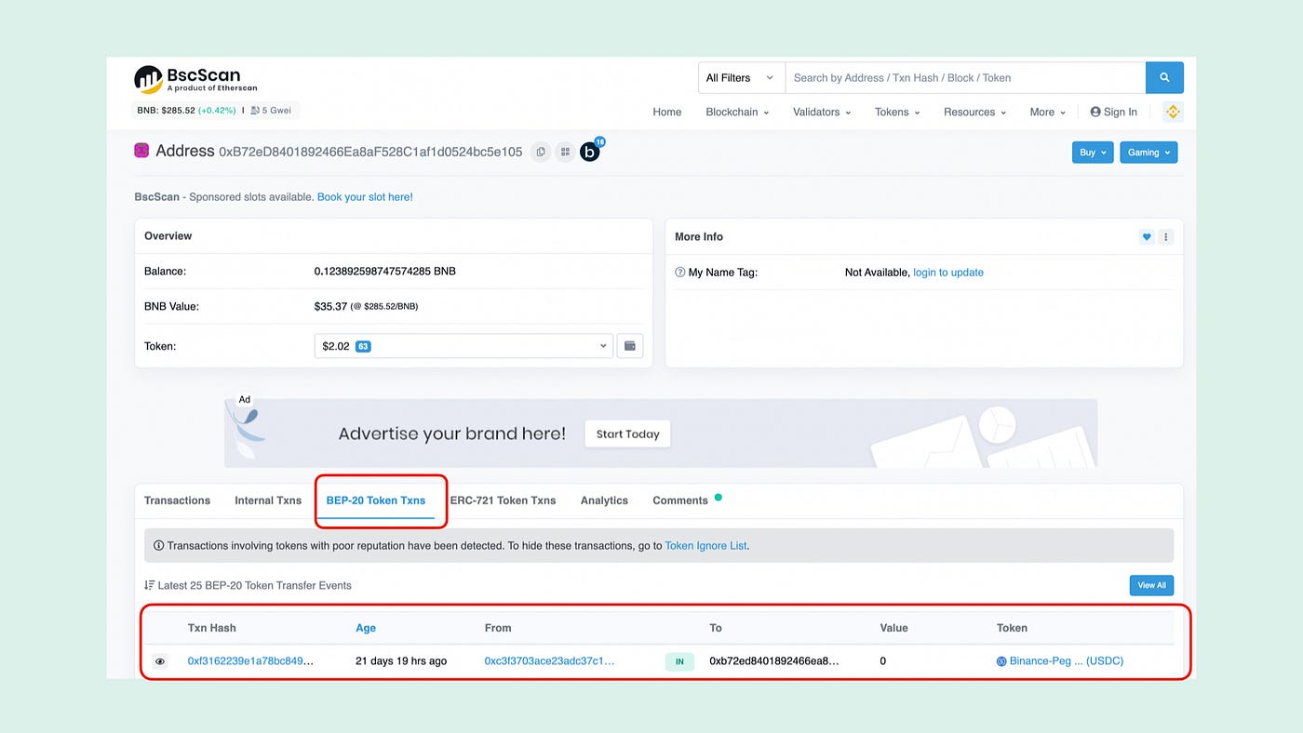The height and width of the screenshot is (733, 1303).
Task: Click the View All button
Action: [1151, 585]
